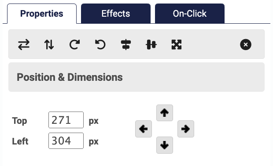273x166 pixels.
Task: Flip element horizontally with swap arrows icon
Action: (24, 45)
